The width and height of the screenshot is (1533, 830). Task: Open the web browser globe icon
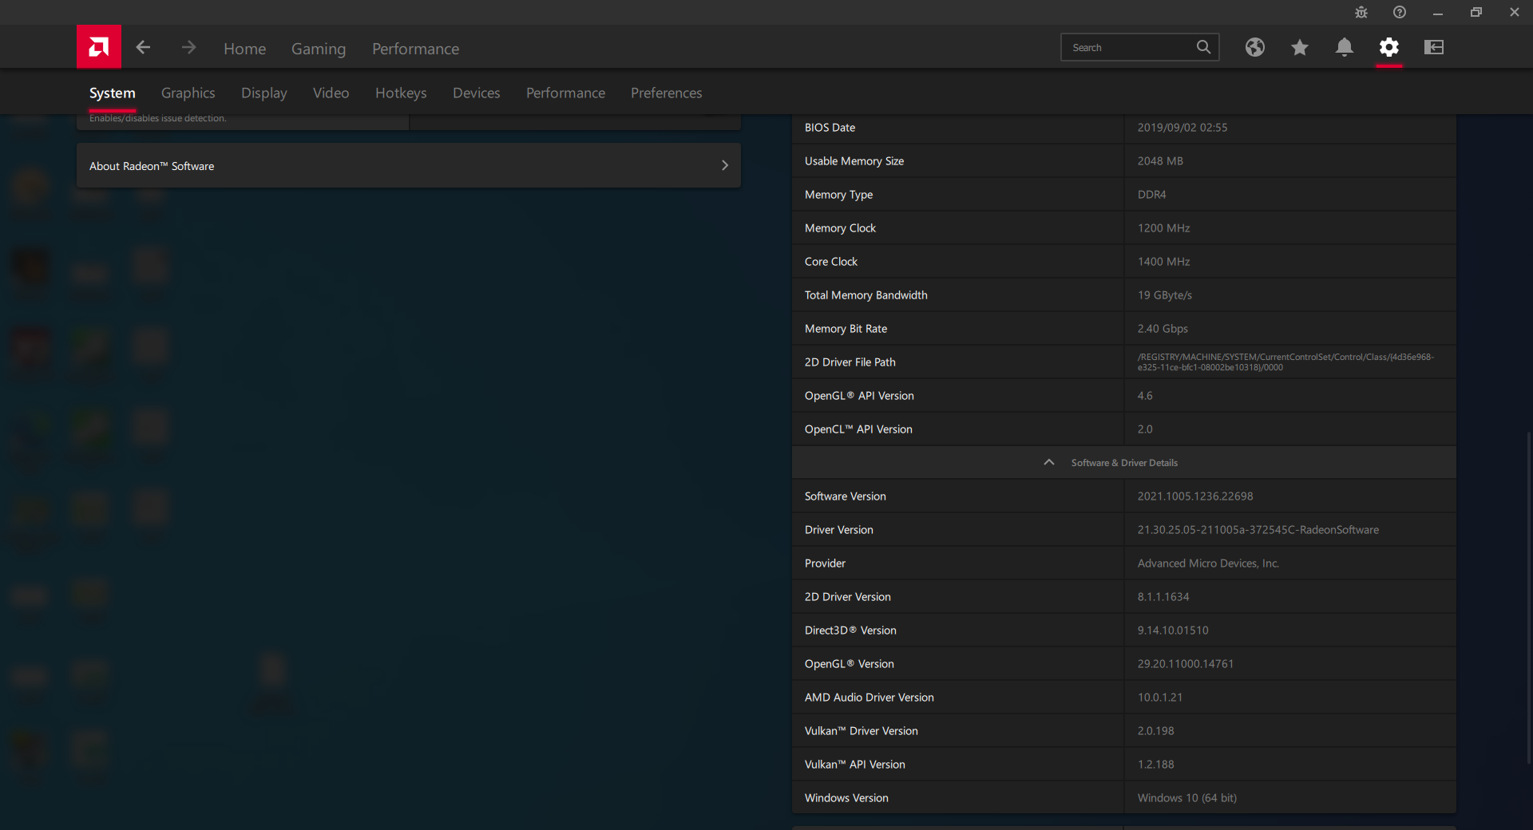coord(1255,48)
